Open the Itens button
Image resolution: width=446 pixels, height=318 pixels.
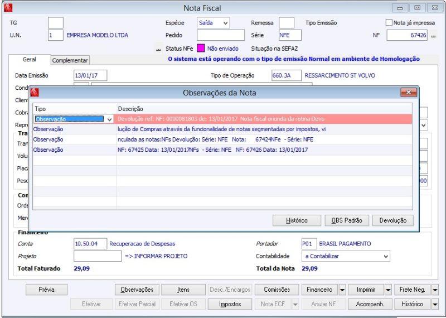pos(183,290)
